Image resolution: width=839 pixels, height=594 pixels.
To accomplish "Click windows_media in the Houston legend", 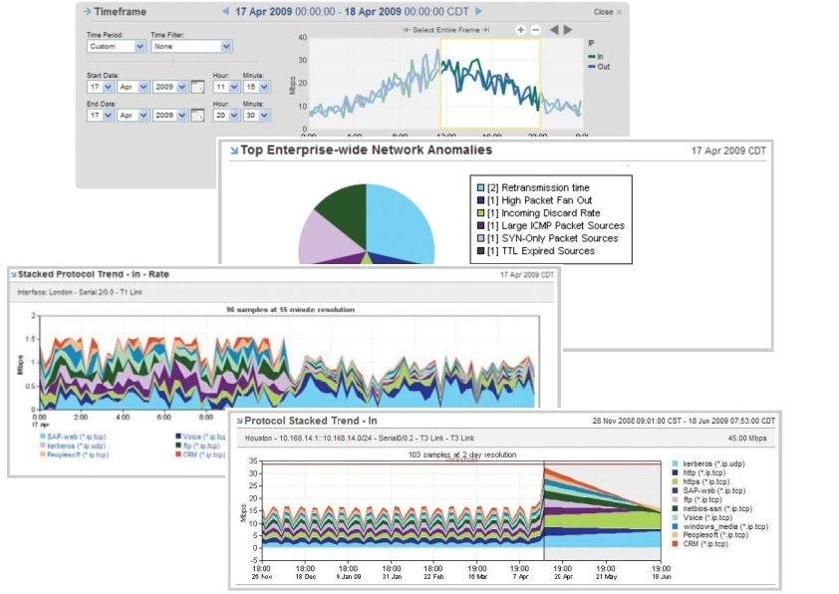I will pyautogui.click(x=720, y=527).
